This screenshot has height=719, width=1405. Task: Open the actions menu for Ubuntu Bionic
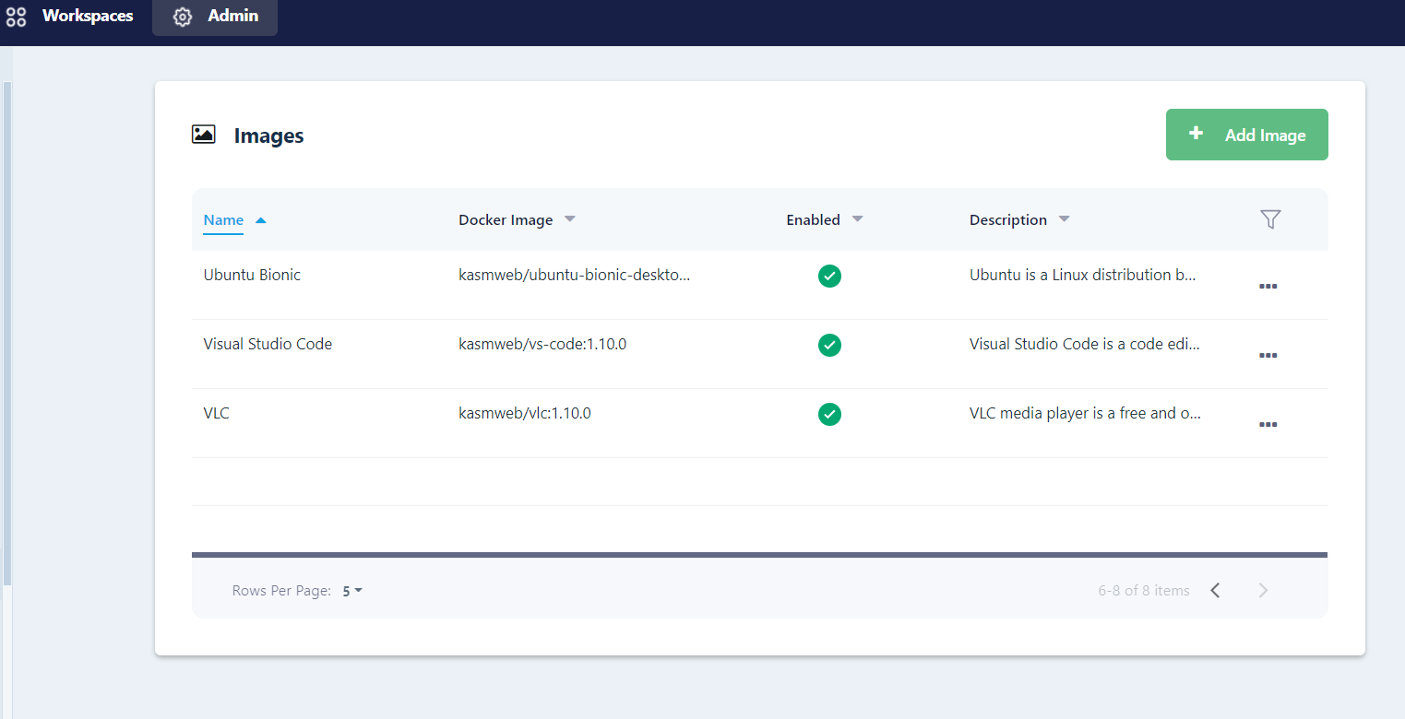(1268, 286)
